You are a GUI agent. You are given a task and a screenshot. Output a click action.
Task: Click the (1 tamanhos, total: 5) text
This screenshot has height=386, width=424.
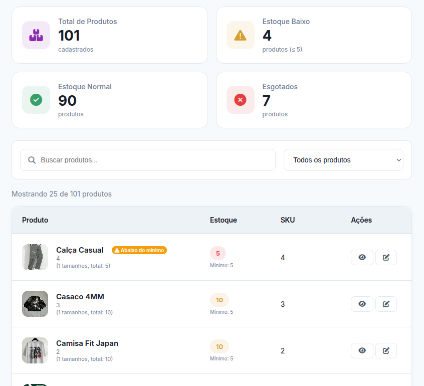pyautogui.click(x=83, y=266)
